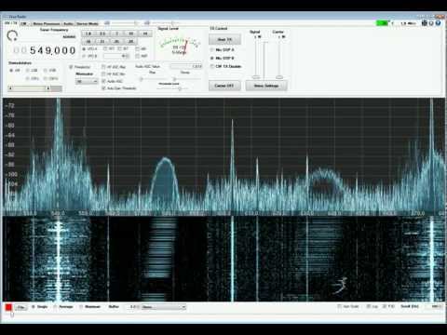Open the Server Mode tab
The width and height of the screenshot is (447, 335).
click(x=88, y=23)
